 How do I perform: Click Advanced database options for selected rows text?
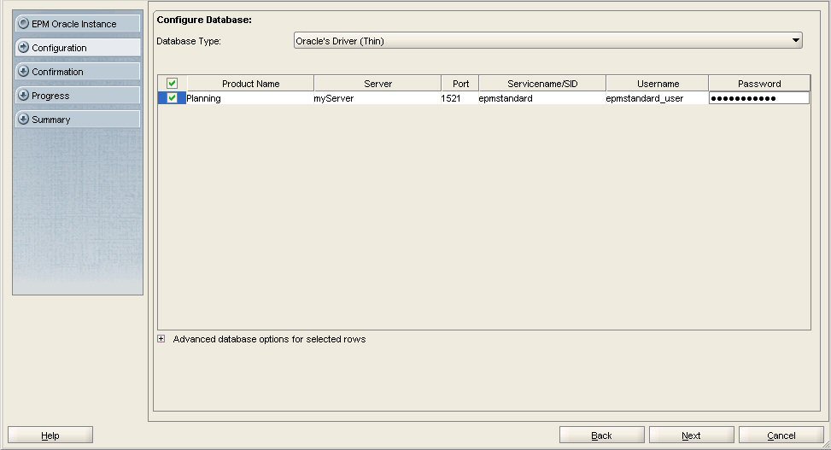tap(269, 339)
